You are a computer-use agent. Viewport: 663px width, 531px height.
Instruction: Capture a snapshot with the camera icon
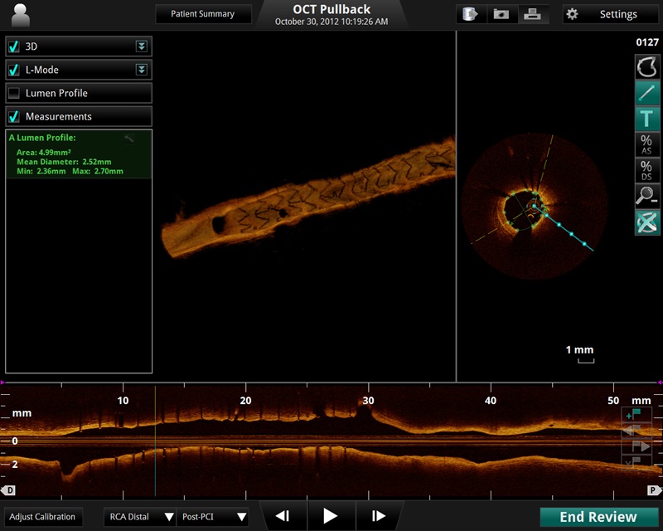[x=501, y=14]
